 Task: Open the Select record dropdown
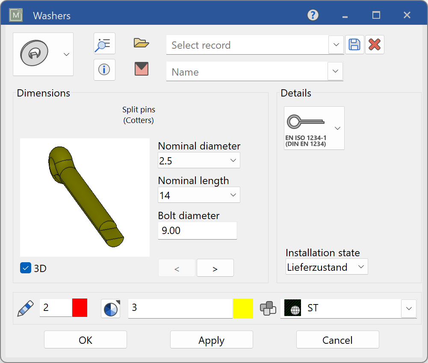336,44
